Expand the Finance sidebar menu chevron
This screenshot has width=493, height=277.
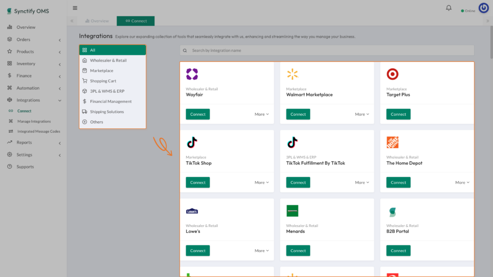(x=60, y=76)
